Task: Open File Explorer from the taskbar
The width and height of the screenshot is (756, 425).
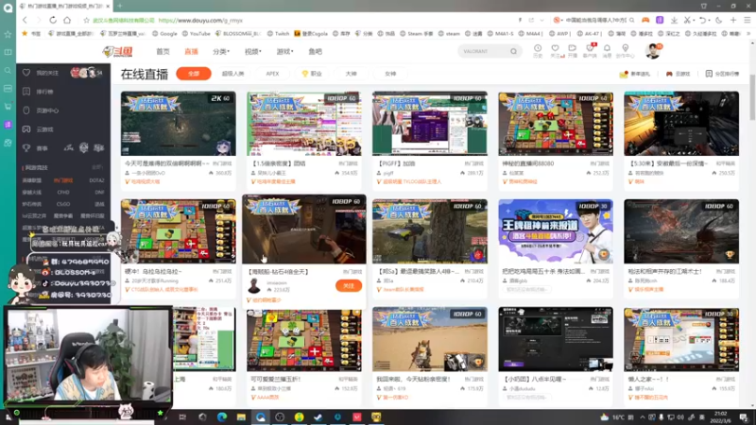Action: (x=241, y=416)
